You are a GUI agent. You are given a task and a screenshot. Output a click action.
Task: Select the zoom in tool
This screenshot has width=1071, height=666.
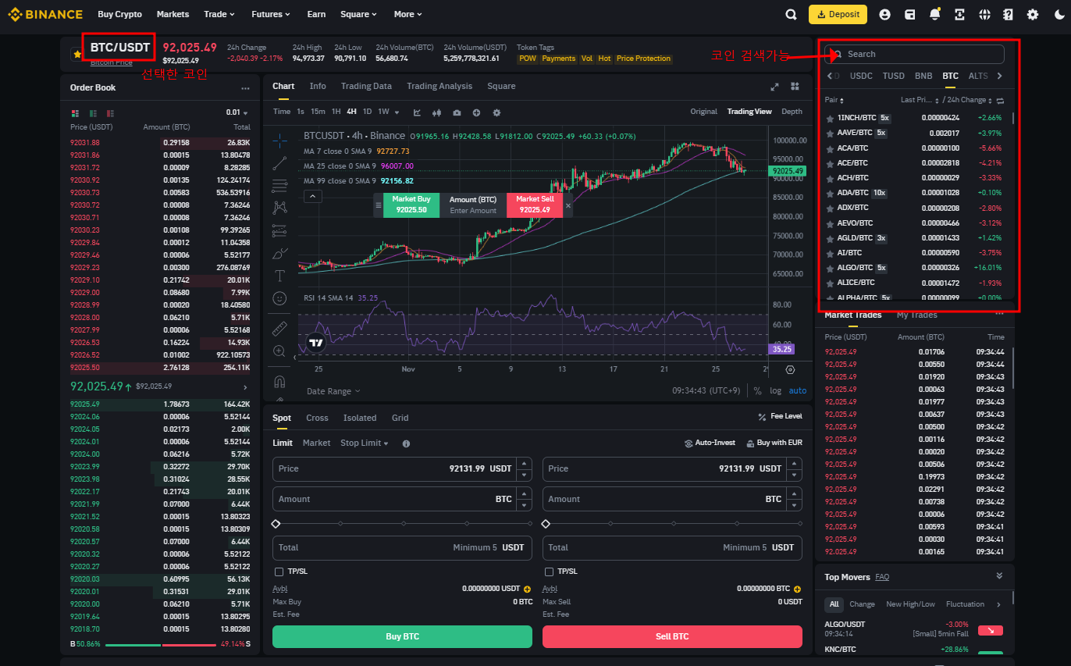point(280,351)
